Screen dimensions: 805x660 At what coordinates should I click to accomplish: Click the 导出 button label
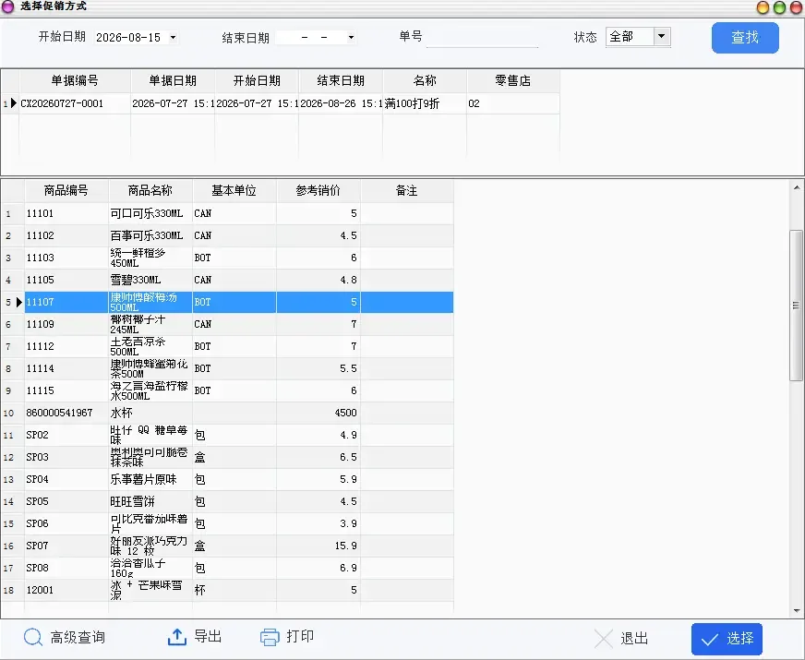(208, 636)
